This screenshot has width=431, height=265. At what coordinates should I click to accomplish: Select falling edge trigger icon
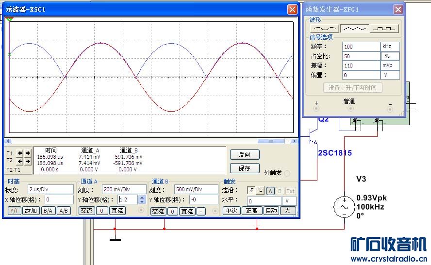point(260,191)
